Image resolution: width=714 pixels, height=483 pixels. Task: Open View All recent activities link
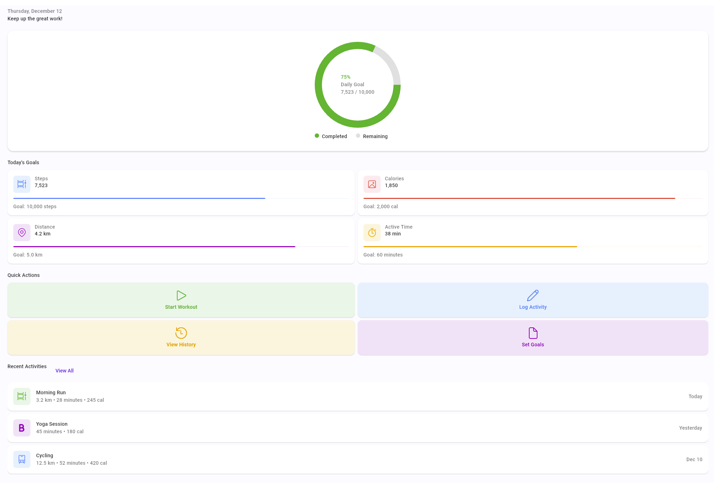tap(64, 371)
